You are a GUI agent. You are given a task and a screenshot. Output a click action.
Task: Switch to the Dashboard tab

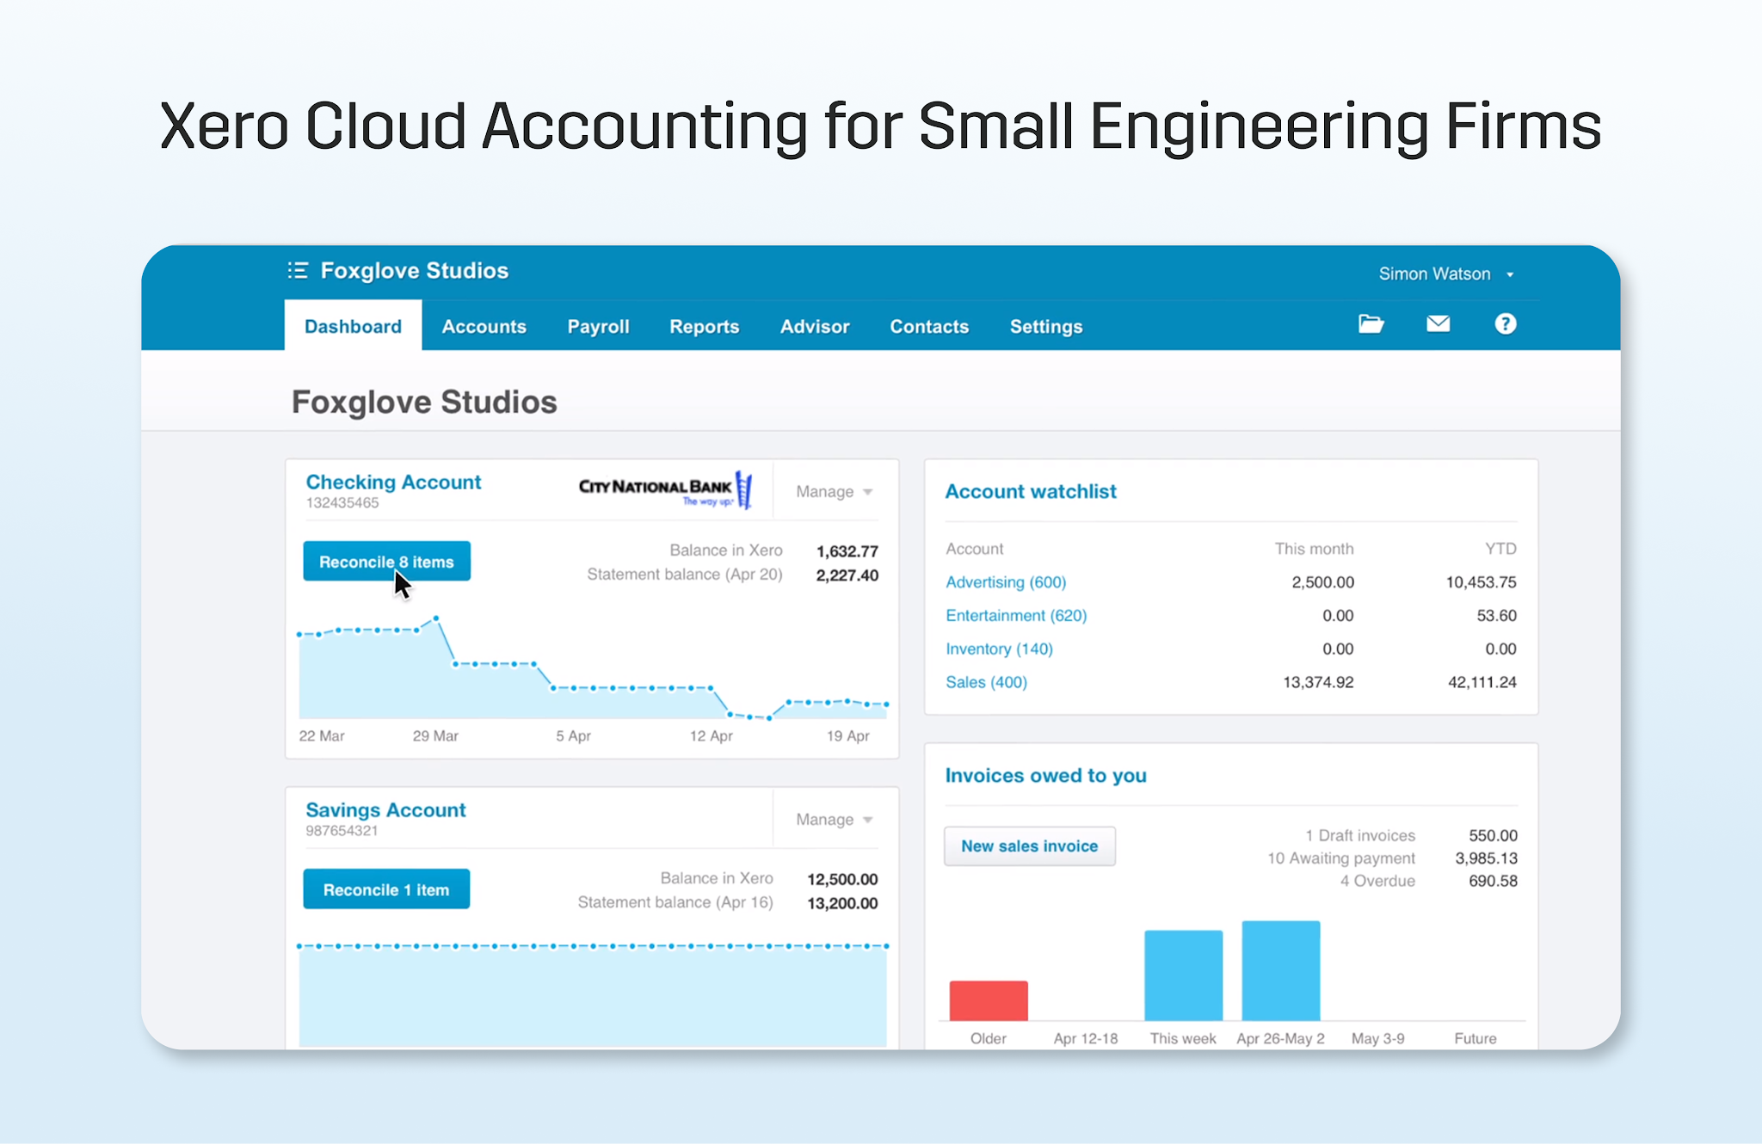(x=353, y=327)
